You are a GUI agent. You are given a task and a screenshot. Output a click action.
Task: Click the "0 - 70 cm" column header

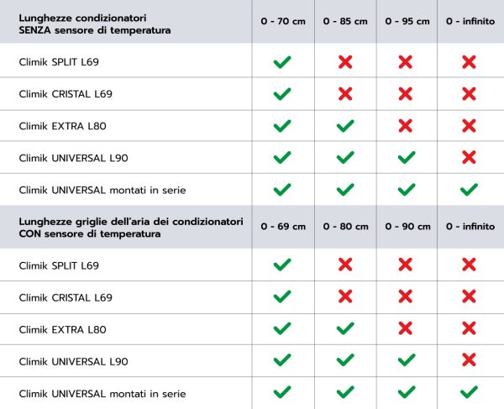[x=283, y=21]
